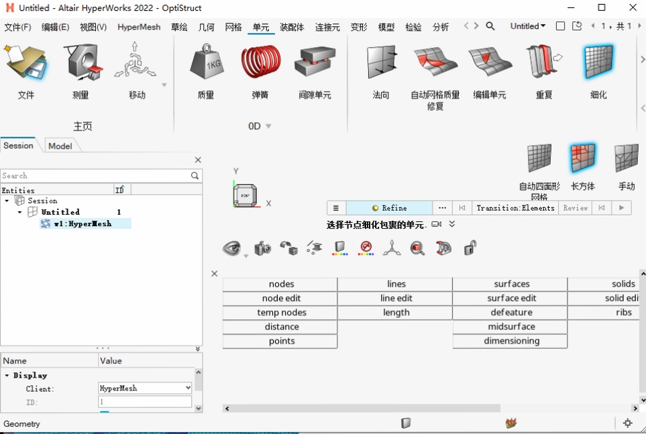Switch to the 装配体 ribbon tab
Screen dimensions: 646x434
coord(292,28)
